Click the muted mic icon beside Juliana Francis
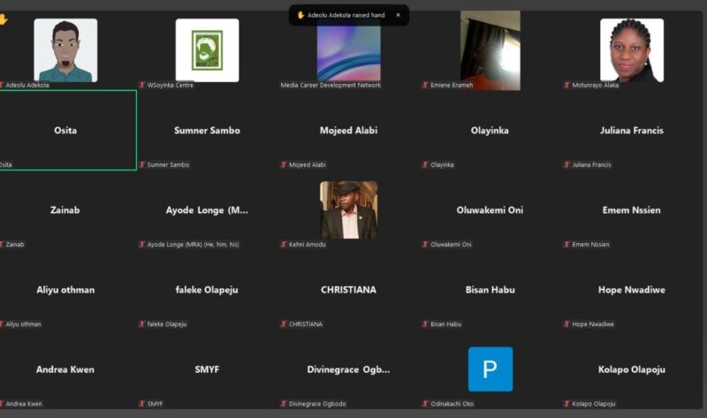The width and height of the screenshot is (707, 418). pyautogui.click(x=566, y=164)
